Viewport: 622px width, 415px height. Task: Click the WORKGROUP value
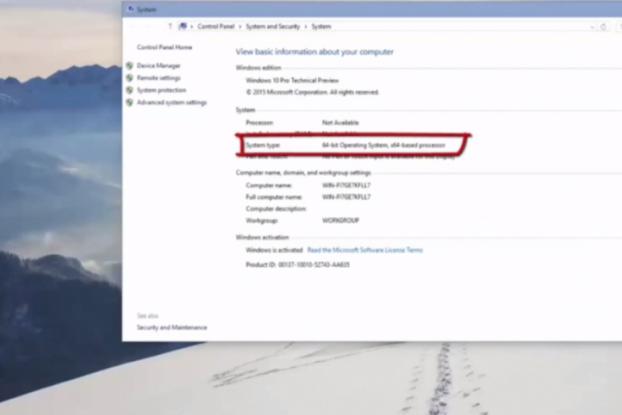(340, 220)
